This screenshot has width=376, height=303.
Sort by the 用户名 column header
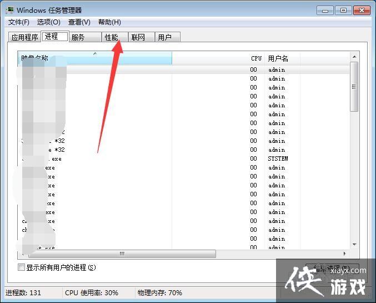(282, 58)
